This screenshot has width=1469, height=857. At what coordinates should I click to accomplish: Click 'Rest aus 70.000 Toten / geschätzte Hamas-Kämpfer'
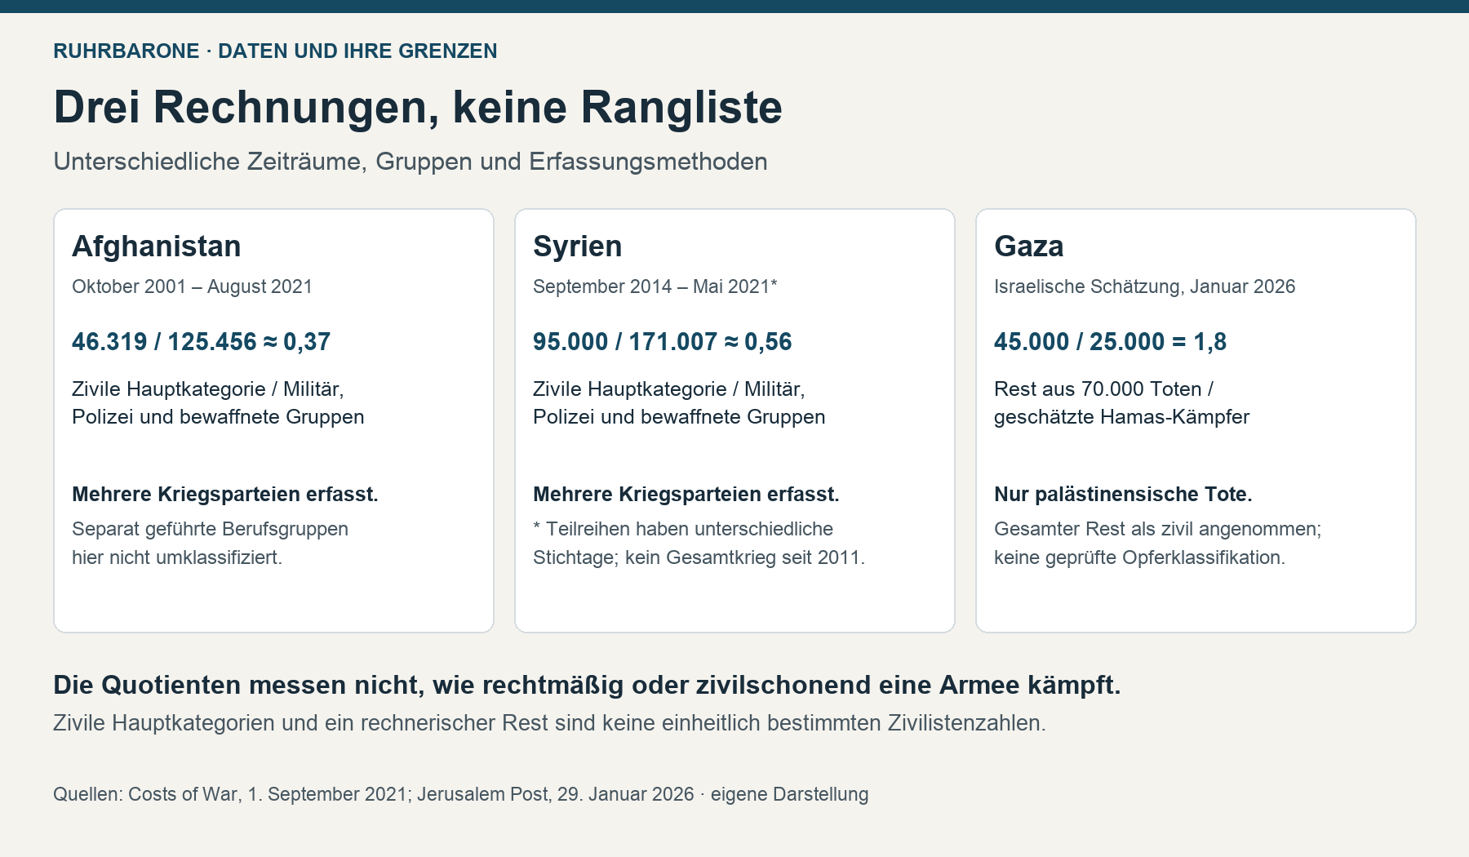pos(1122,403)
